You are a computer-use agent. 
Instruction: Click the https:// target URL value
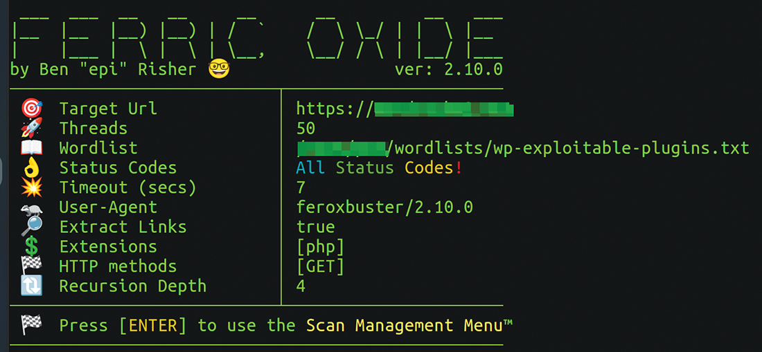[405, 109]
